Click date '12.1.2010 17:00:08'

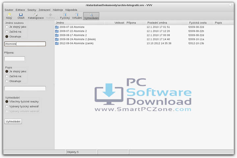click(x=158, y=35)
